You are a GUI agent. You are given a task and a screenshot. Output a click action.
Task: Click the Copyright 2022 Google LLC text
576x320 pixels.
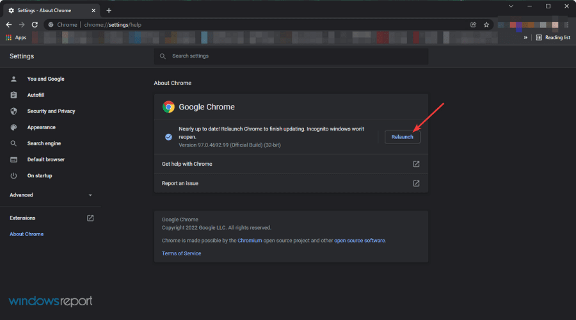pos(217,227)
